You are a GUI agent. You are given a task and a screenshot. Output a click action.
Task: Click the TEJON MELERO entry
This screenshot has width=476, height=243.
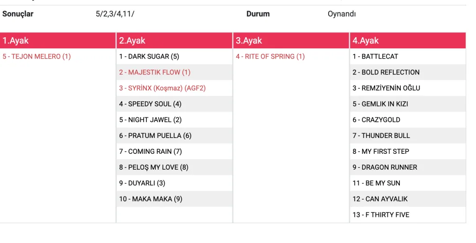pyautogui.click(x=37, y=57)
